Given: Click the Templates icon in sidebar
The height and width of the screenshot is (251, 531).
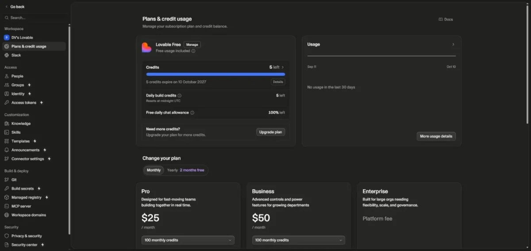Looking at the screenshot, I should coord(7,141).
